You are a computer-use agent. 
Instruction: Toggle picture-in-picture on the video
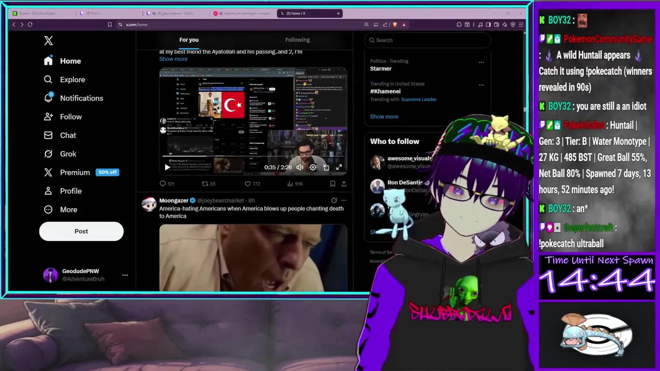pos(326,167)
